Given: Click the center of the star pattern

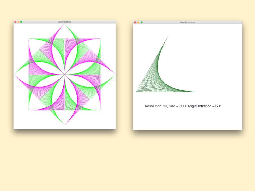Looking at the screenshot, I should (x=65, y=75).
